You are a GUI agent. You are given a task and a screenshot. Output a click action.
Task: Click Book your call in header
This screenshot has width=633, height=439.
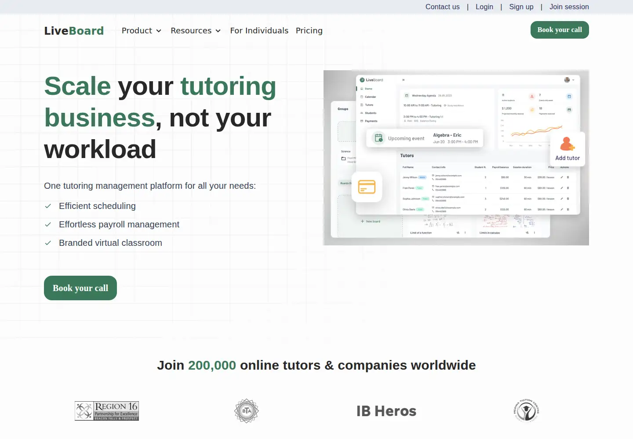[560, 30]
